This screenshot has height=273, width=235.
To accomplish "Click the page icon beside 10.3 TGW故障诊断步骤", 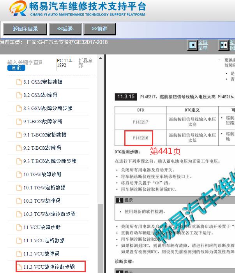I will (x=19, y=214).
